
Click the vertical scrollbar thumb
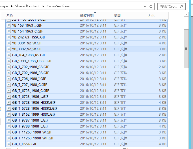tap(186, 49)
